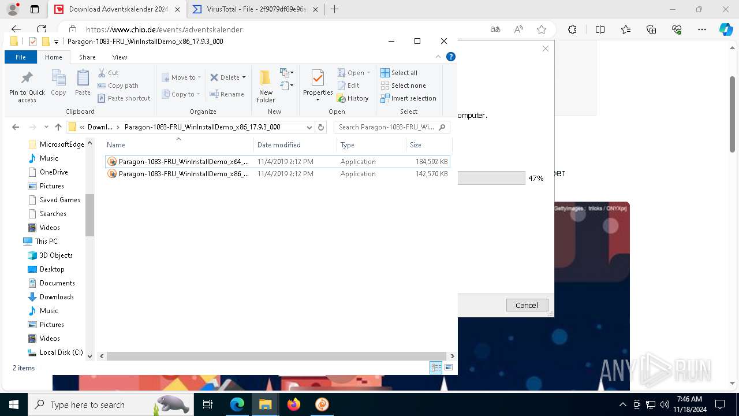Switch to large icons view layout
The image size is (739, 416).
[x=449, y=367]
